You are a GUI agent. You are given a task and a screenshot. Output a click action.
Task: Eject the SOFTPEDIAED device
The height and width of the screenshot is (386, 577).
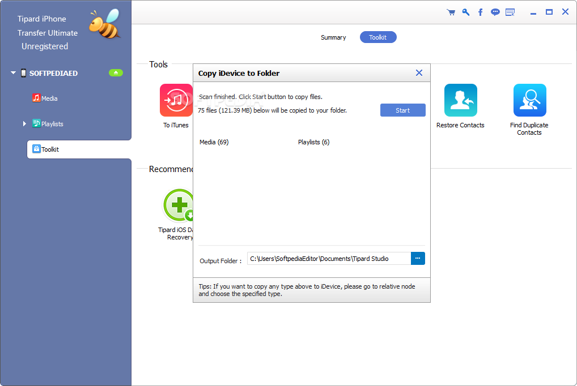pos(116,73)
